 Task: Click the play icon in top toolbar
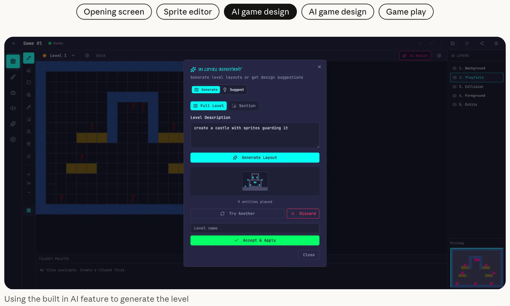[x=467, y=44]
